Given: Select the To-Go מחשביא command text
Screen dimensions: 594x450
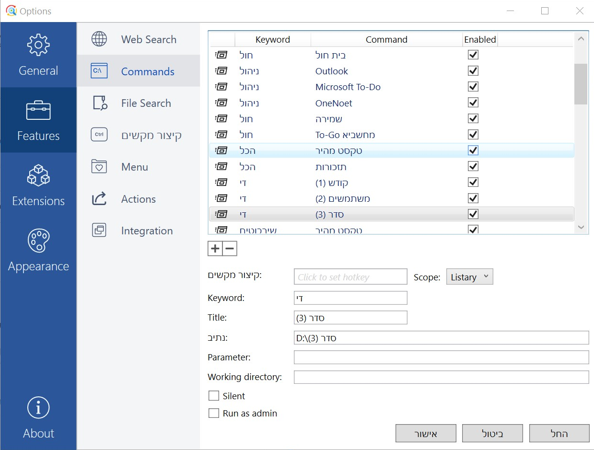Looking at the screenshot, I should pyautogui.click(x=345, y=135).
